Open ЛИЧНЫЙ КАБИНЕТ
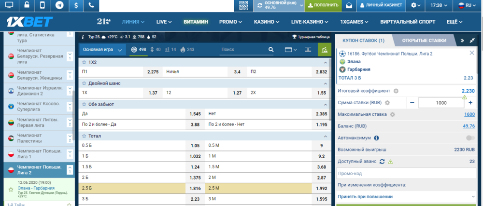 [381, 5]
